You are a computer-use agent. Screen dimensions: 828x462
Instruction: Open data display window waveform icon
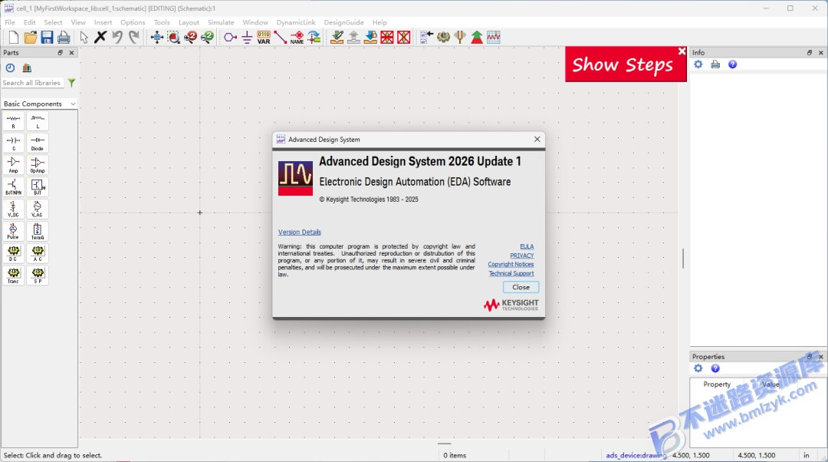[x=494, y=37]
